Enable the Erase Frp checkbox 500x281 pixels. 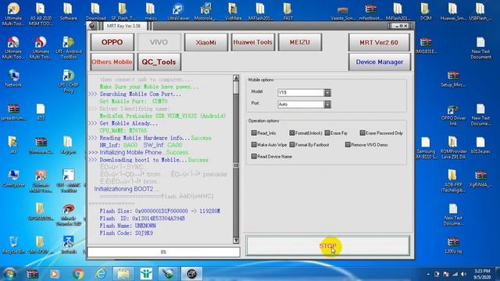327,133
